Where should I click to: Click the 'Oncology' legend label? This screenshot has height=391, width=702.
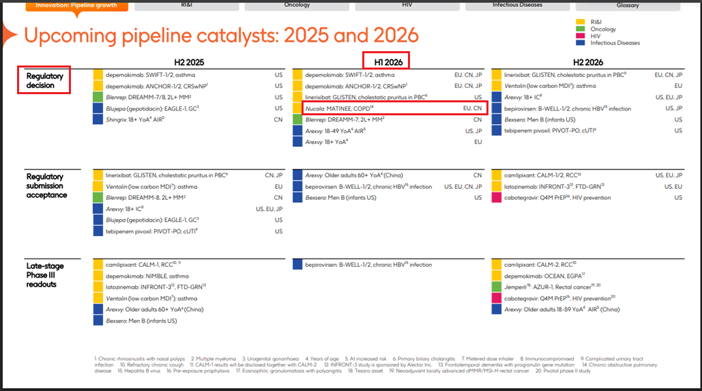pos(603,29)
